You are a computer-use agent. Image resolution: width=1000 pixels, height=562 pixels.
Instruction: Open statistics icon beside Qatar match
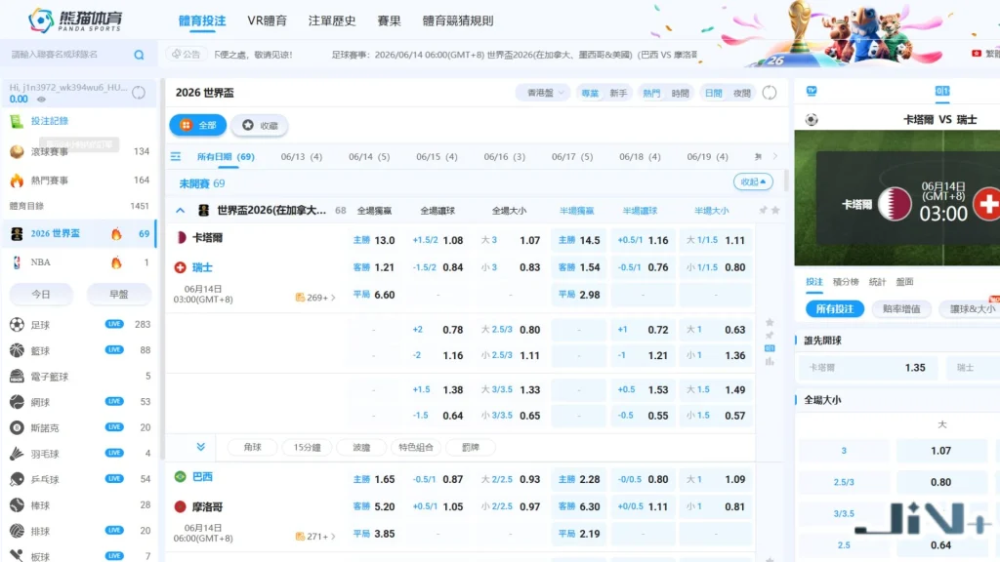pyautogui.click(x=770, y=361)
